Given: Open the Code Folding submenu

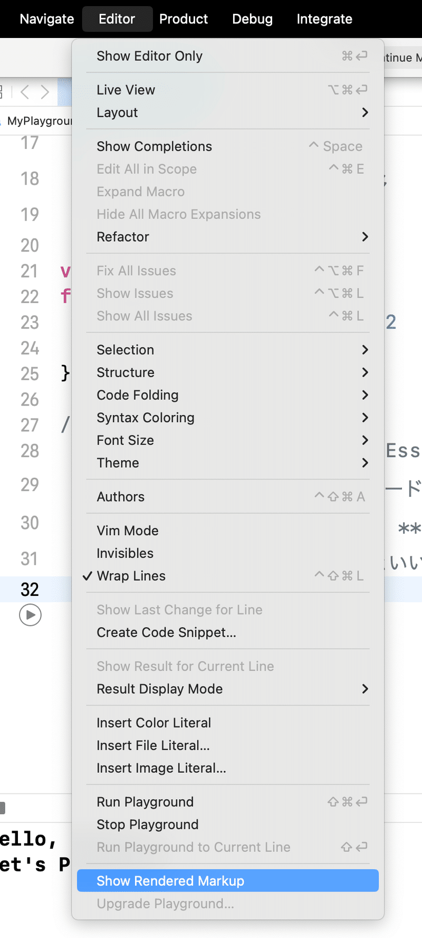Looking at the screenshot, I should click(x=228, y=395).
